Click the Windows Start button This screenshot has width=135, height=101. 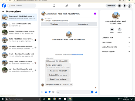(2, 99)
